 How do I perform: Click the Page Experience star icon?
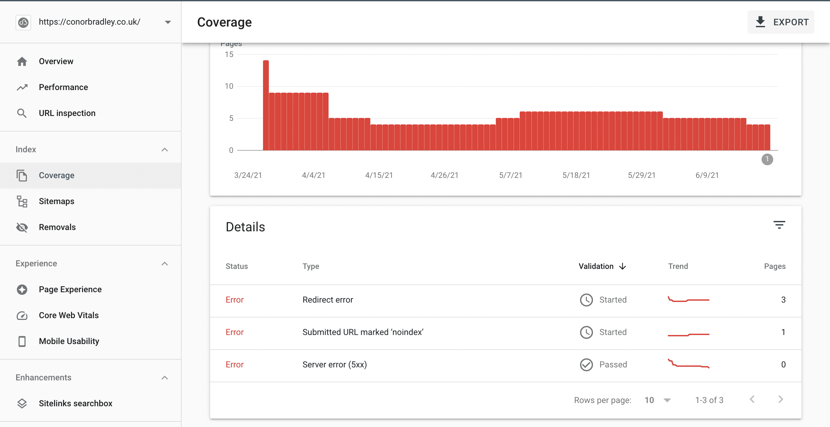pos(22,289)
